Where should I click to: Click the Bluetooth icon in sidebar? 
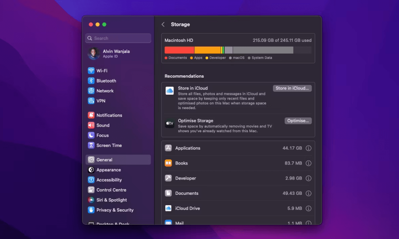pyautogui.click(x=91, y=81)
